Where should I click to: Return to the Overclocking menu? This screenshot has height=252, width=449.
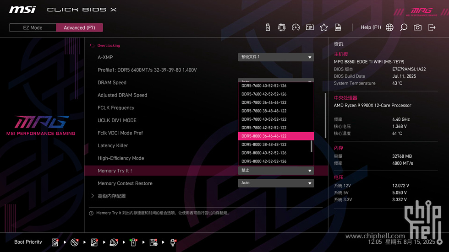(x=109, y=45)
